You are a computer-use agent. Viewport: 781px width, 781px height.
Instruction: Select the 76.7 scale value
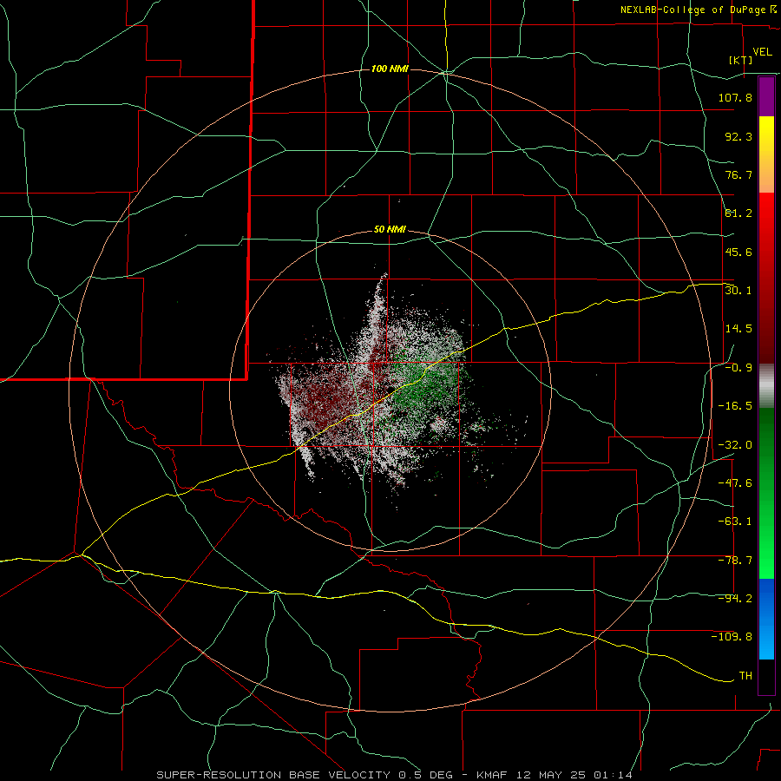[738, 174]
